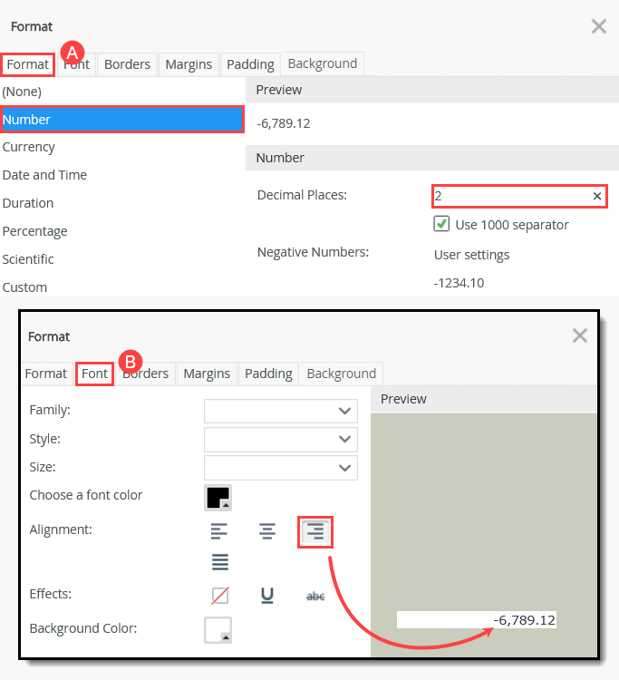Select the -1234.10 negative numbers option
This screenshot has height=680, width=619.
[459, 283]
